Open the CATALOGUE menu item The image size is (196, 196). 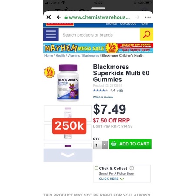[x=128, y=24]
